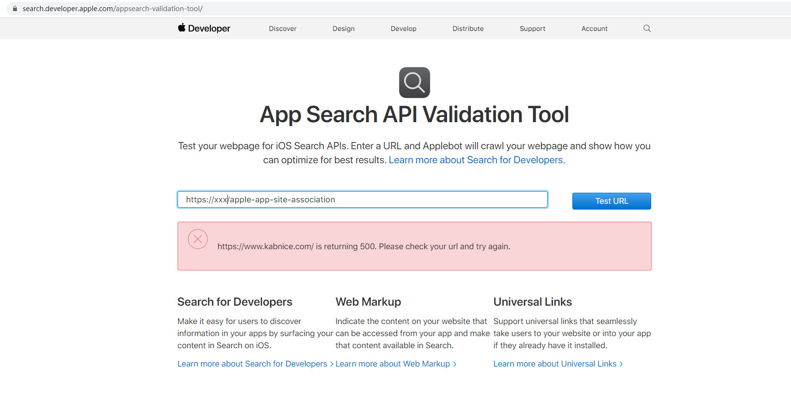
Task: Open the Discover menu
Action: pyautogui.click(x=283, y=28)
